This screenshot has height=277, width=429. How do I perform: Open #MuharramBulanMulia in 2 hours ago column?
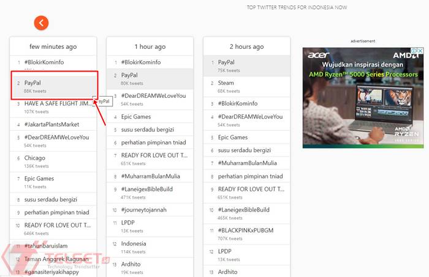(x=247, y=163)
